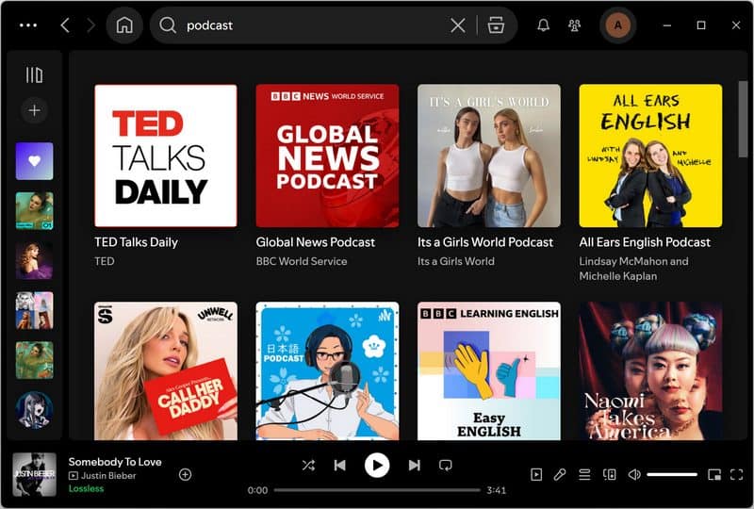Image resolution: width=754 pixels, height=509 pixels.
Task: Clear the search field text
Action: 458,25
